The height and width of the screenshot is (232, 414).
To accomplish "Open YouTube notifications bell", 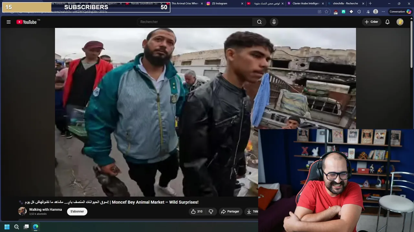I will coord(387,22).
